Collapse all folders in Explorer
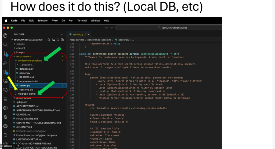The width and height of the screenshot is (275, 149). 62,40
